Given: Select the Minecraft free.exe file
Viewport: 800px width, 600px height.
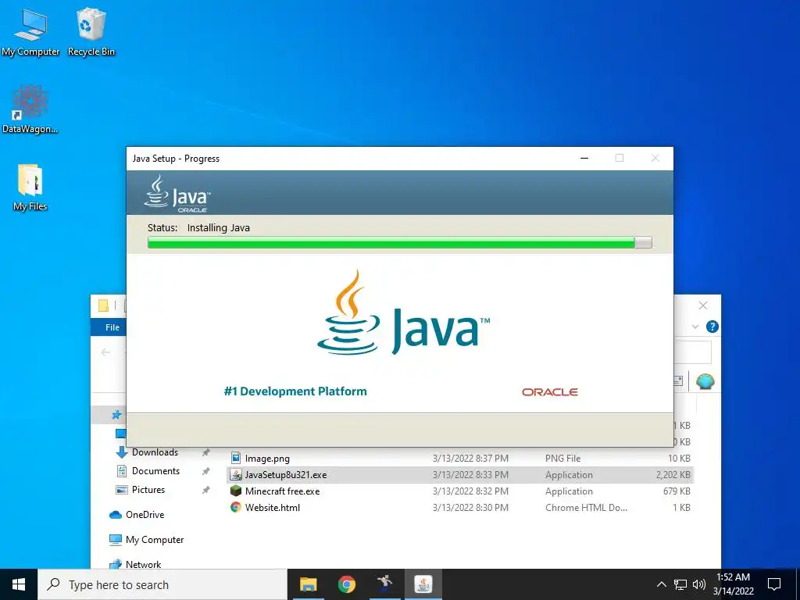Looking at the screenshot, I should pyautogui.click(x=459, y=491).
